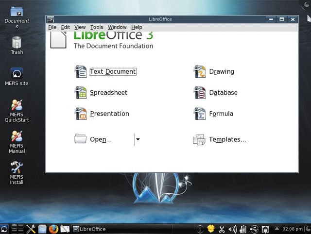Launch Firefox from the taskbar
Image resolution: width=311 pixels, height=234 pixels.
pyautogui.click(x=53, y=229)
